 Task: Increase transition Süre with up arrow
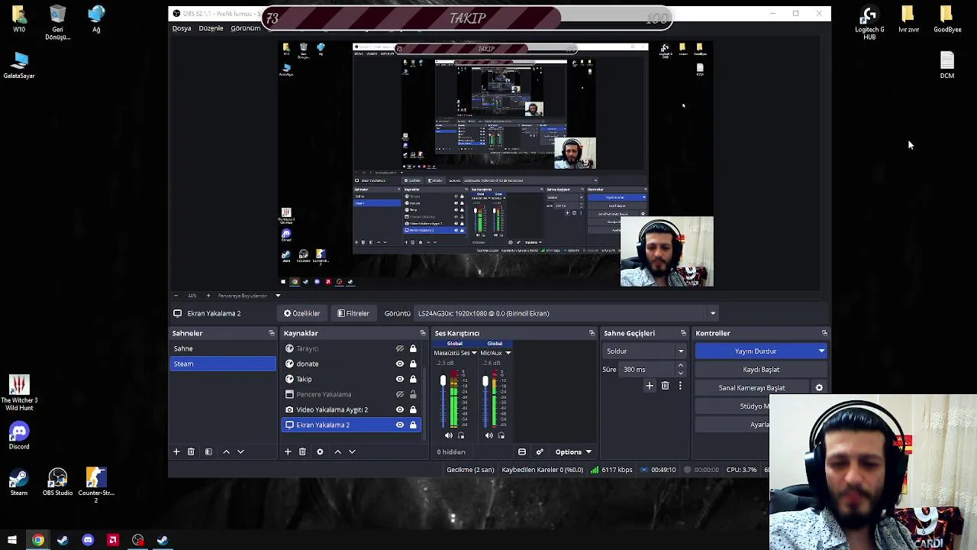coord(681,366)
